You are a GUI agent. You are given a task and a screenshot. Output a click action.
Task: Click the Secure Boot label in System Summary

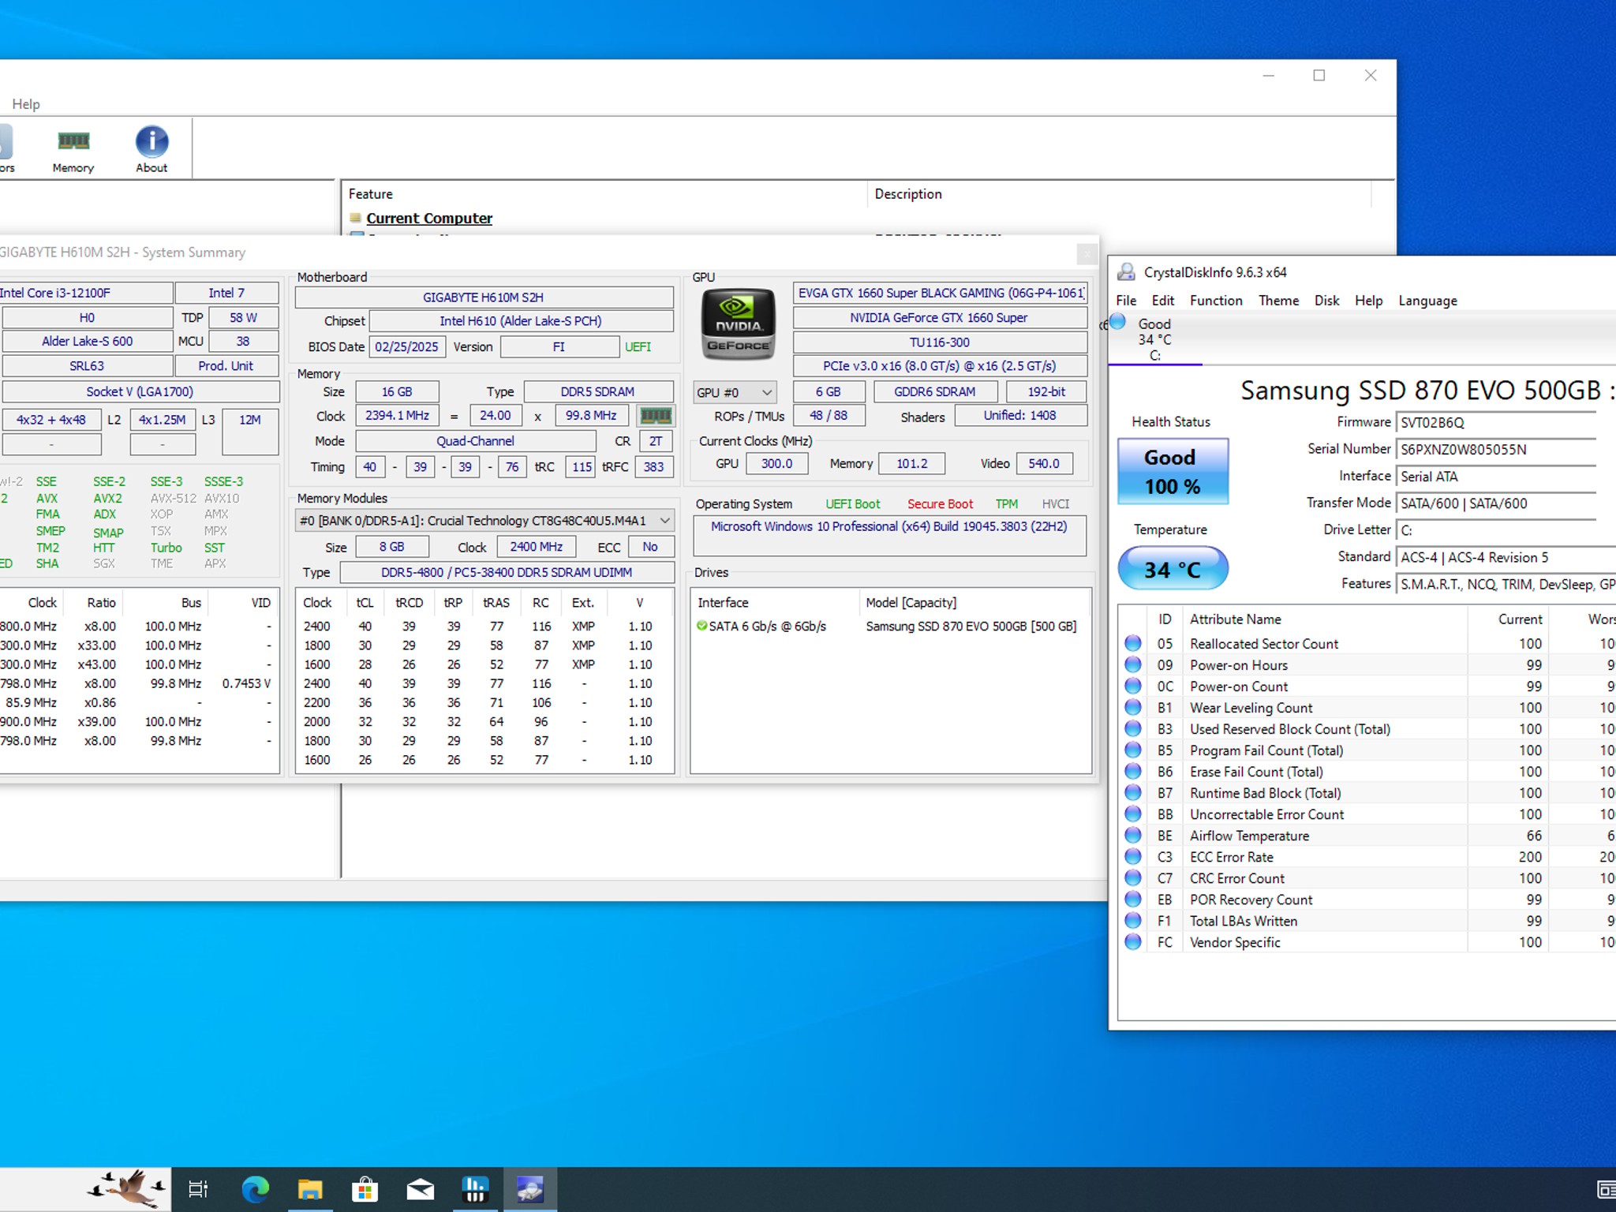click(x=940, y=504)
